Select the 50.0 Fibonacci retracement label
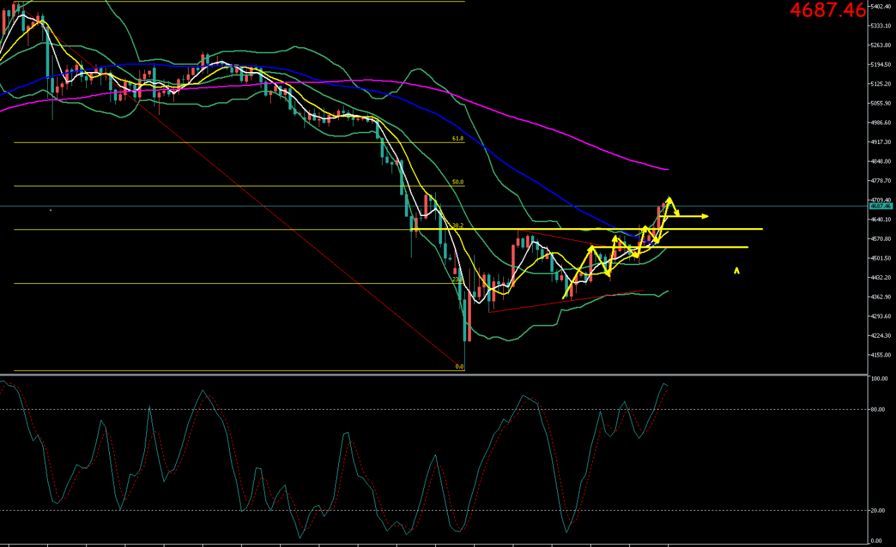 [457, 182]
